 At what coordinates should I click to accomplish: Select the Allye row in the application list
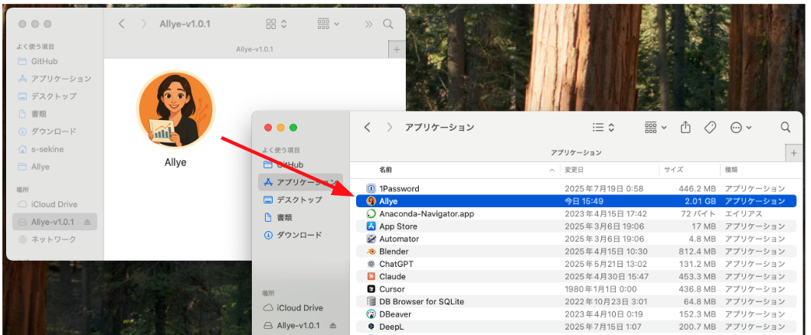coord(576,201)
